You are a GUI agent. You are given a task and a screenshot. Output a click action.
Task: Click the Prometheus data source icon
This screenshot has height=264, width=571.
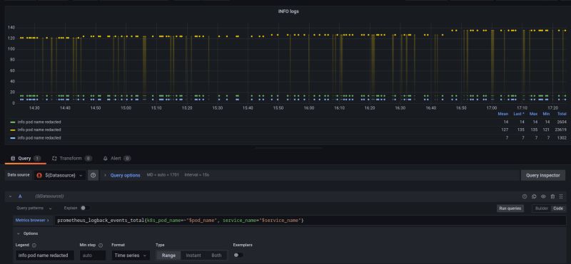pos(39,175)
